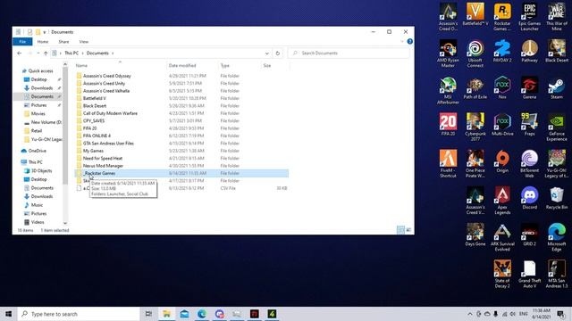
Task: Launch Cyberpunk 2077 from desktop
Action: [475, 127]
